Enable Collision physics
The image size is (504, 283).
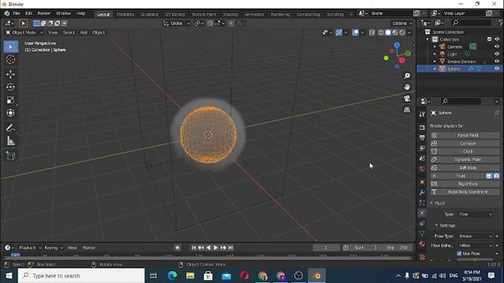[x=465, y=143]
